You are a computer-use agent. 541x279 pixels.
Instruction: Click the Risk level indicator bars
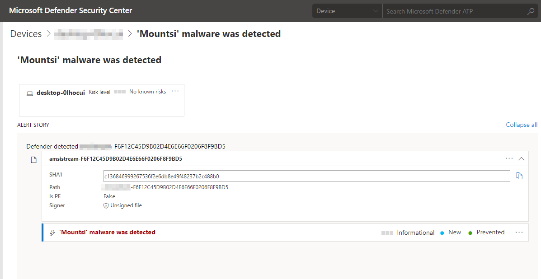click(119, 91)
